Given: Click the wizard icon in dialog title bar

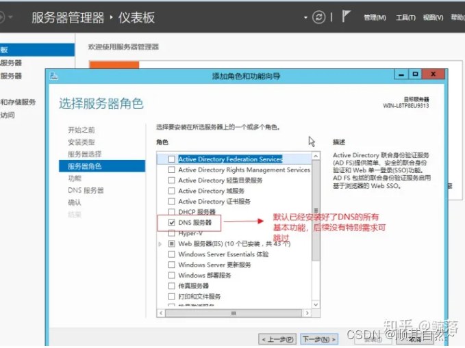Looking at the screenshot, I should (x=54, y=76).
